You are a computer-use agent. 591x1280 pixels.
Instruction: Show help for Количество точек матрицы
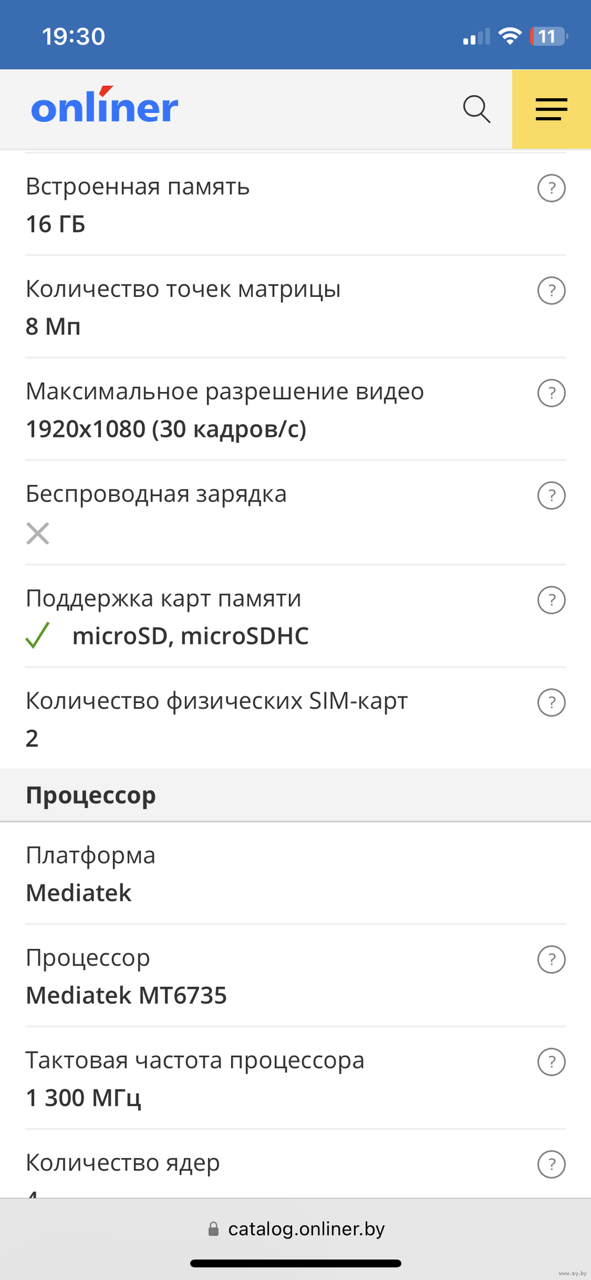coord(551,291)
